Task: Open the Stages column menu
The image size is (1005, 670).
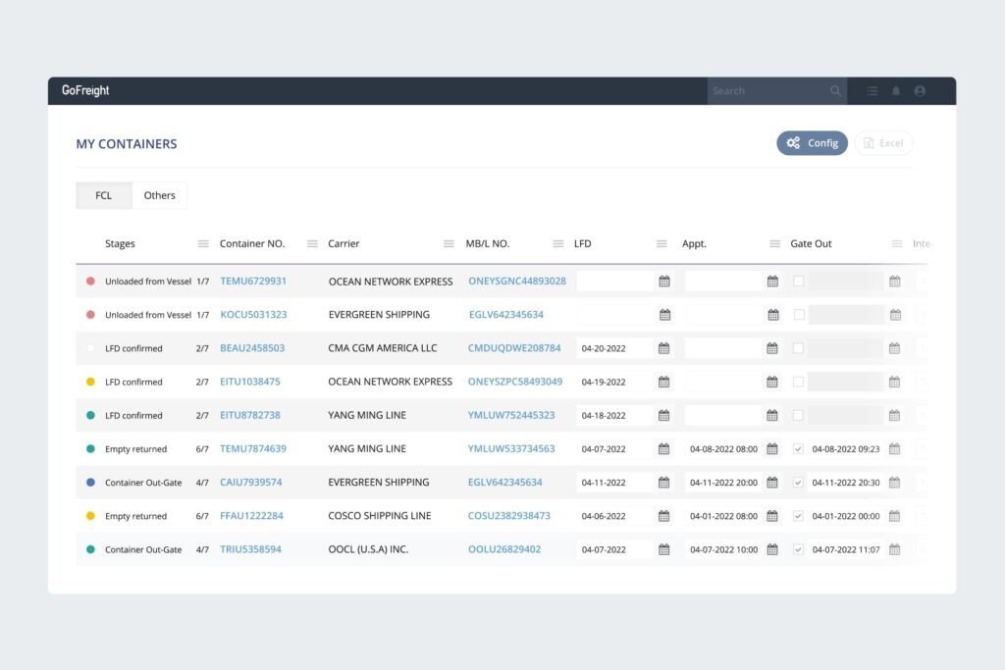Action: [x=203, y=244]
